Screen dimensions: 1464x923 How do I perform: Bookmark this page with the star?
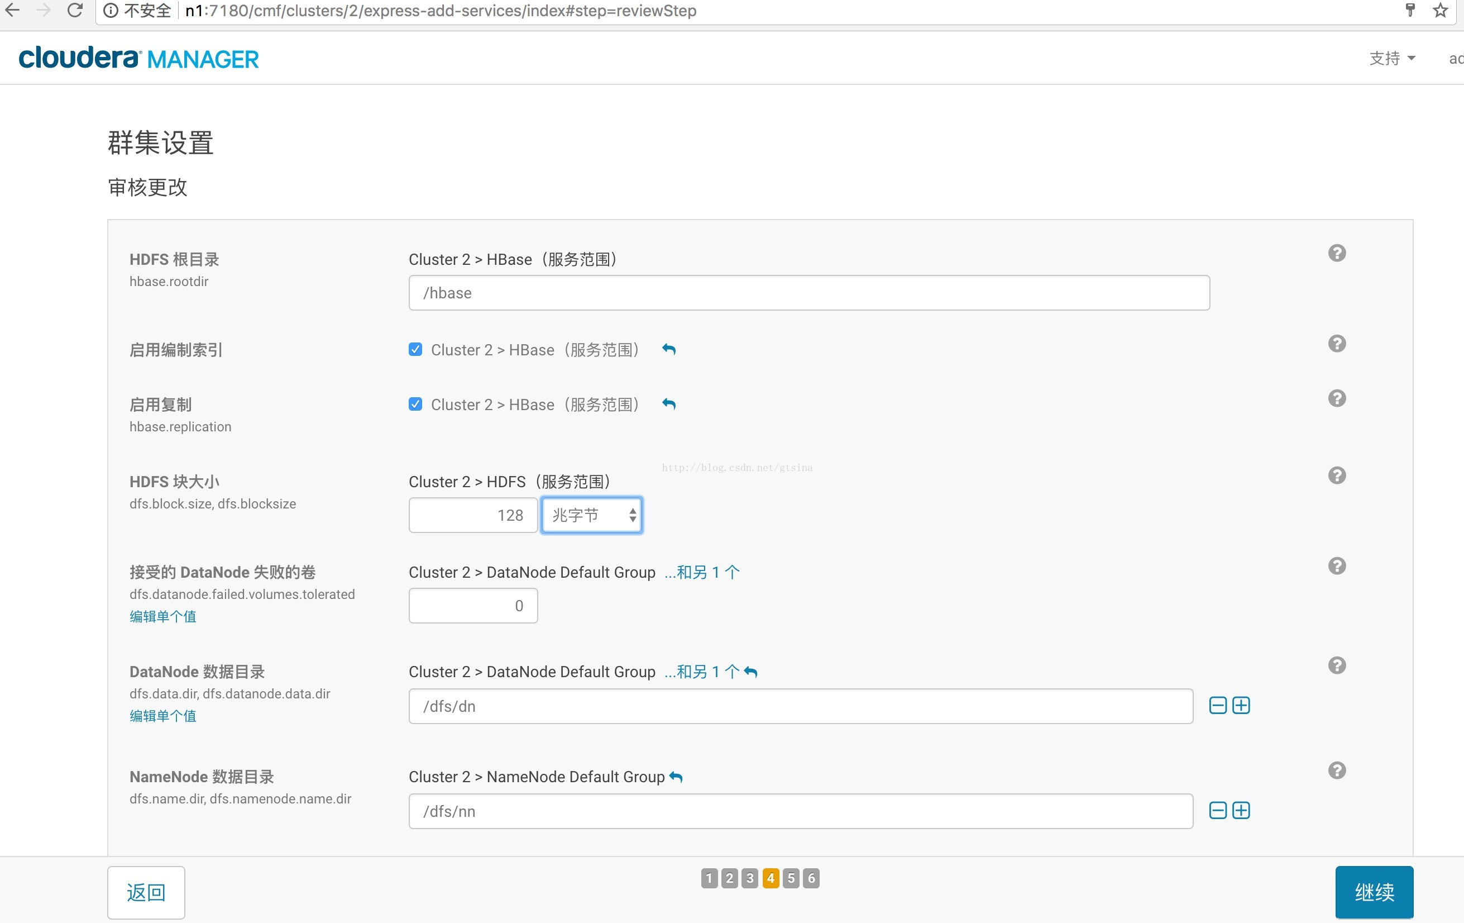click(1441, 11)
